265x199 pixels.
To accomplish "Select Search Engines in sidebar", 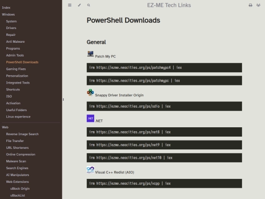I will (x=17, y=168).
